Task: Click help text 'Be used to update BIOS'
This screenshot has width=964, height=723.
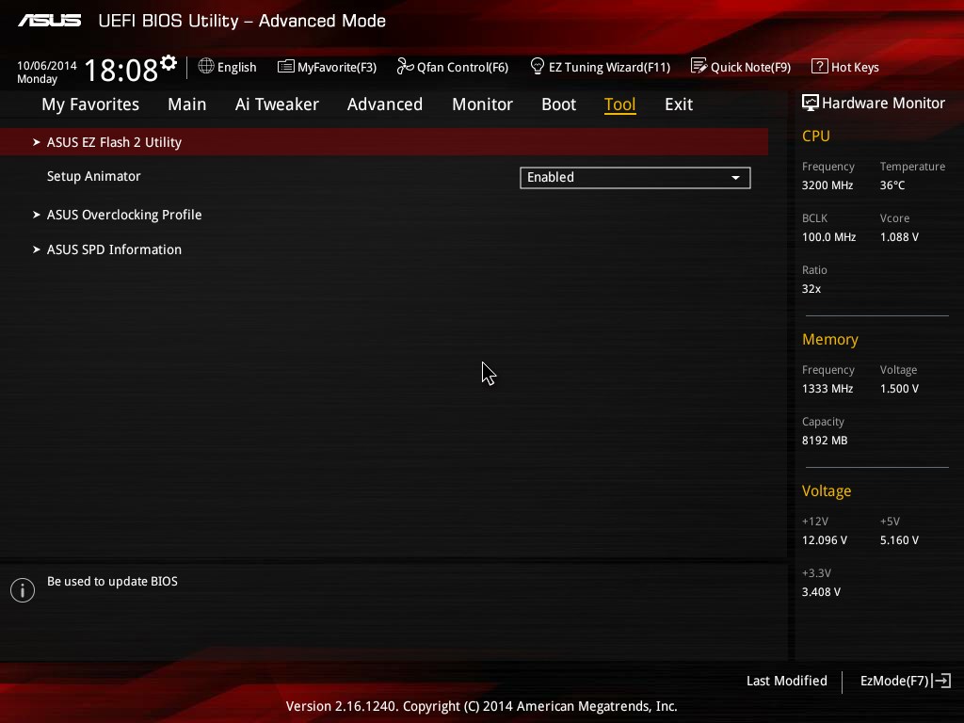Action: [112, 581]
